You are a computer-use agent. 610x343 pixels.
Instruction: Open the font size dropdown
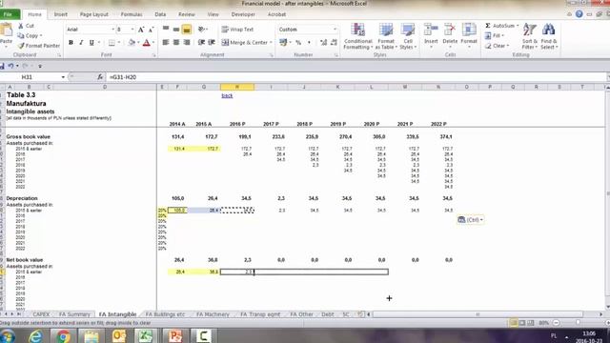point(132,30)
